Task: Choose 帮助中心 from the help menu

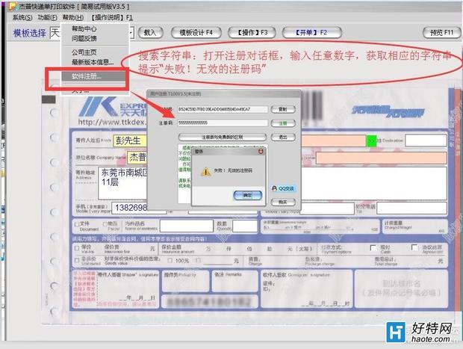Action: pyautogui.click(x=84, y=28)
